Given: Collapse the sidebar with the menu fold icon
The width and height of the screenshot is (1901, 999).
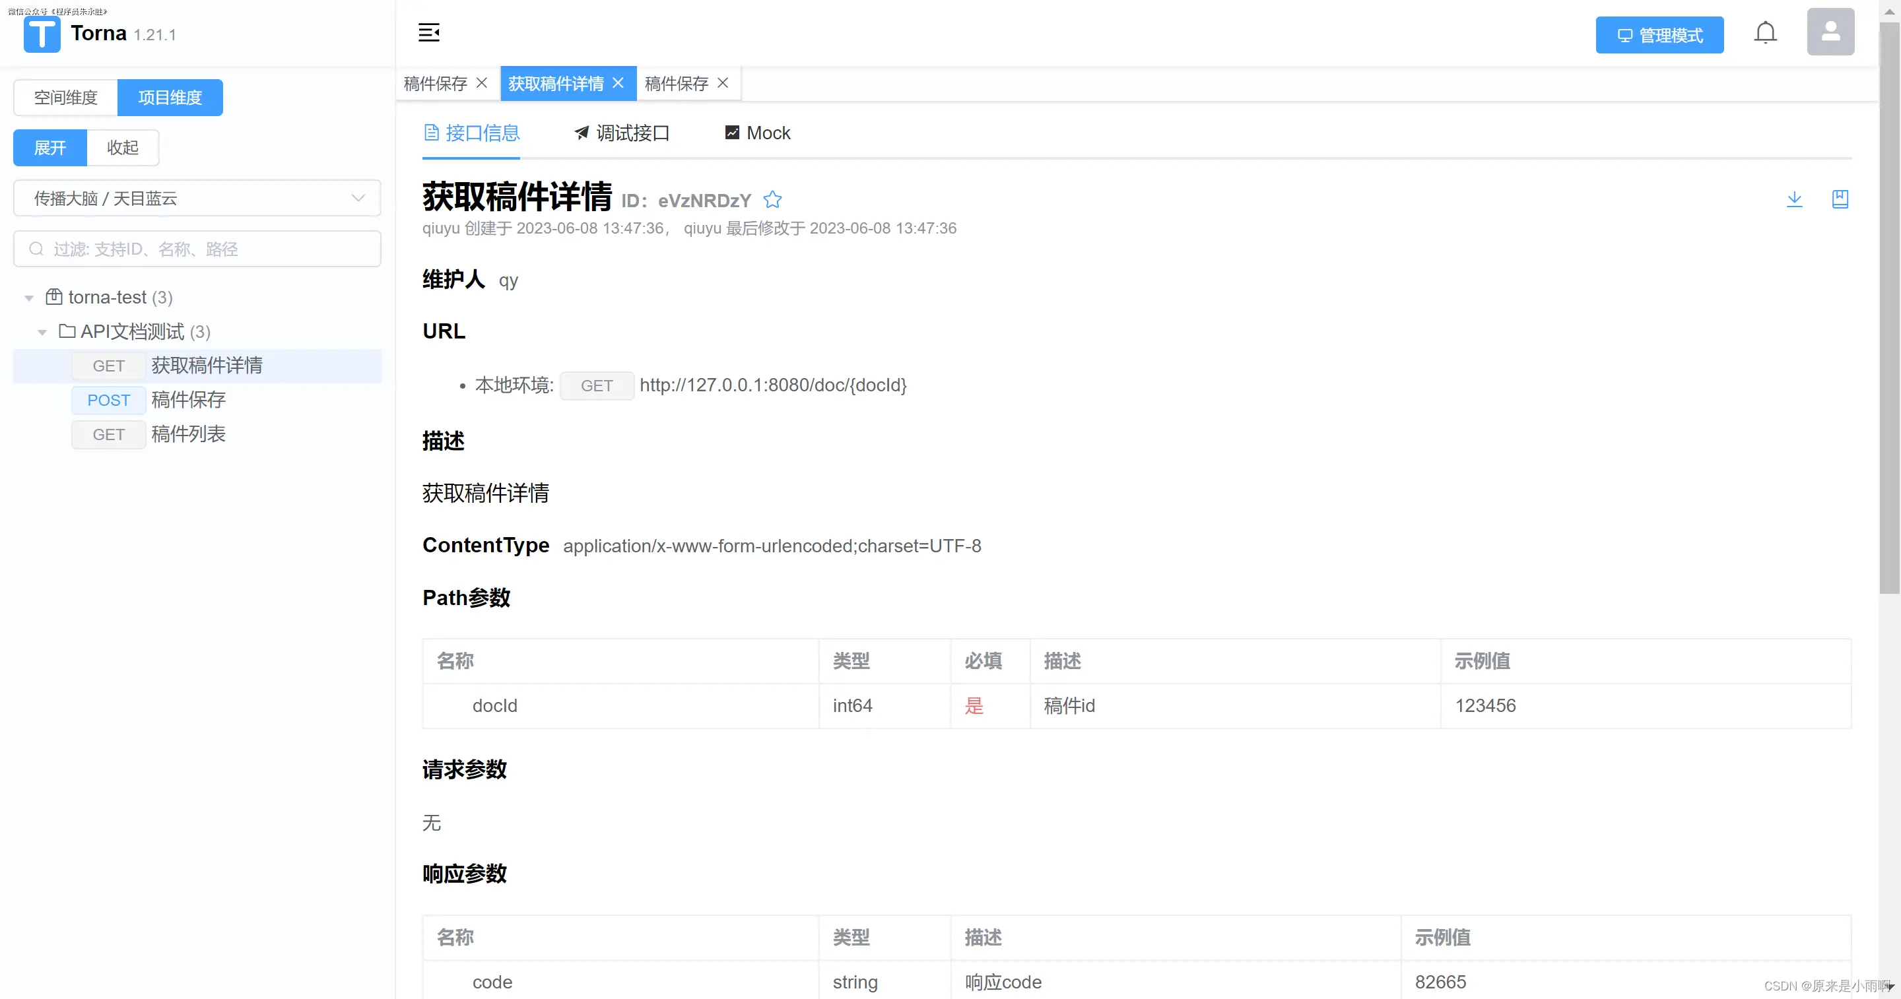Looking at the screenshot, I should pos(429,32).
